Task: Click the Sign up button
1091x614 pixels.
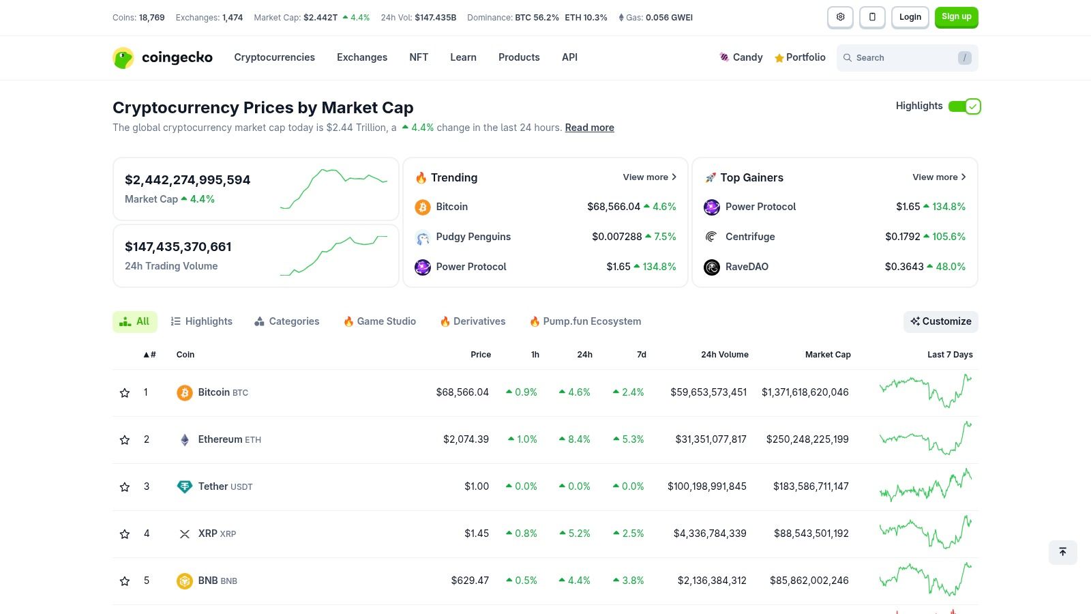Action: point(956,17)
